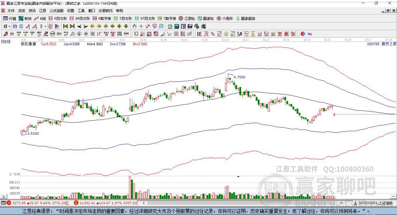The width and height of the screenshot is (397, 215).
Task: Select the crosshair cursor tool
Action: pos(141,26)
